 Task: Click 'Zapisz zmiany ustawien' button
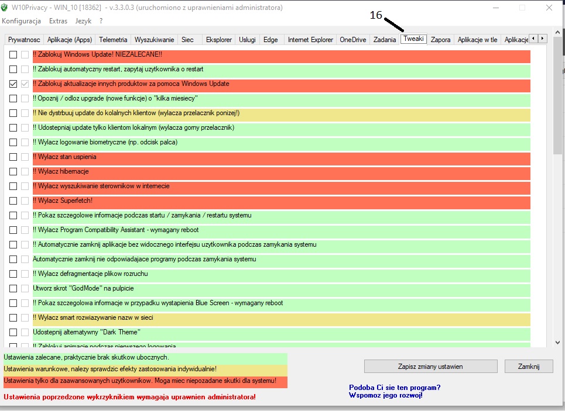[x=430, y=367]
